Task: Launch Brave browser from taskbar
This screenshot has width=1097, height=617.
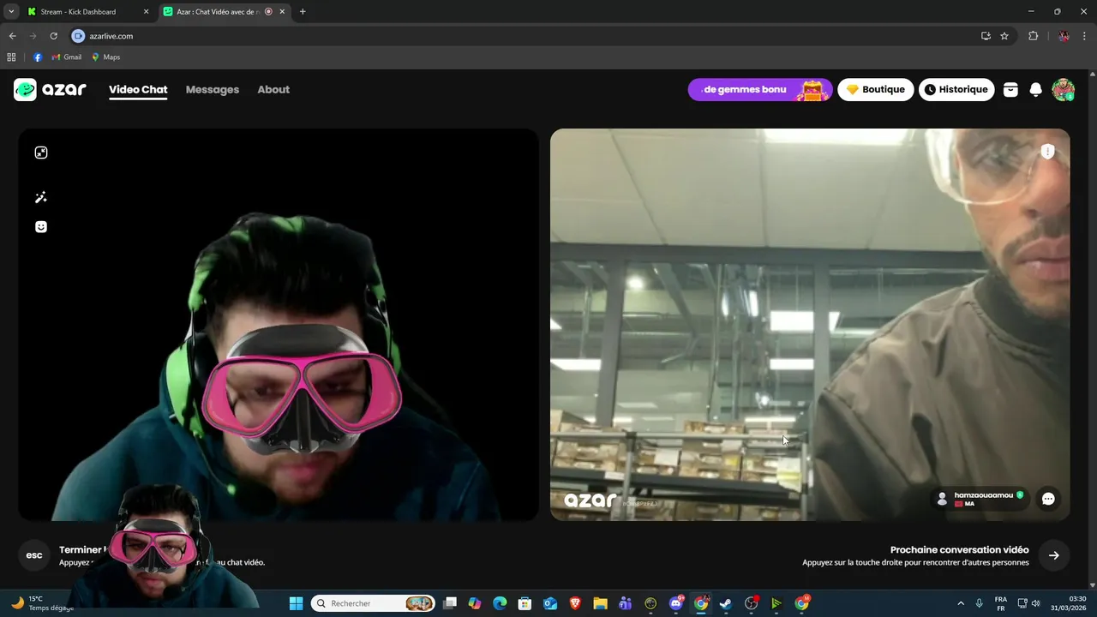Action: pyautogui.click(x=575, y=603)
